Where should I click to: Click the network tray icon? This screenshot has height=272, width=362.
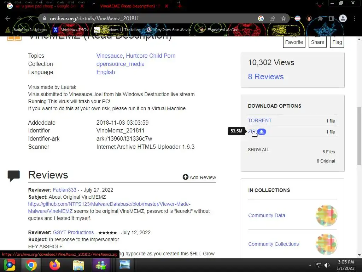(x=319, y=265)
